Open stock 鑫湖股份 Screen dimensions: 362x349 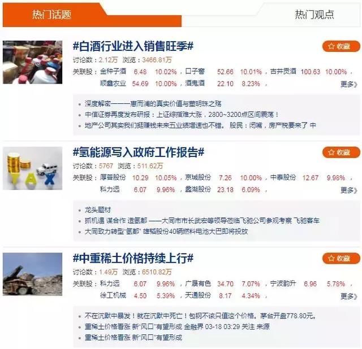click(198, 189)
